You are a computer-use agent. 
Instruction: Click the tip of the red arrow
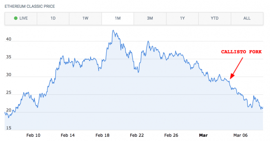(x=230, y=78)
